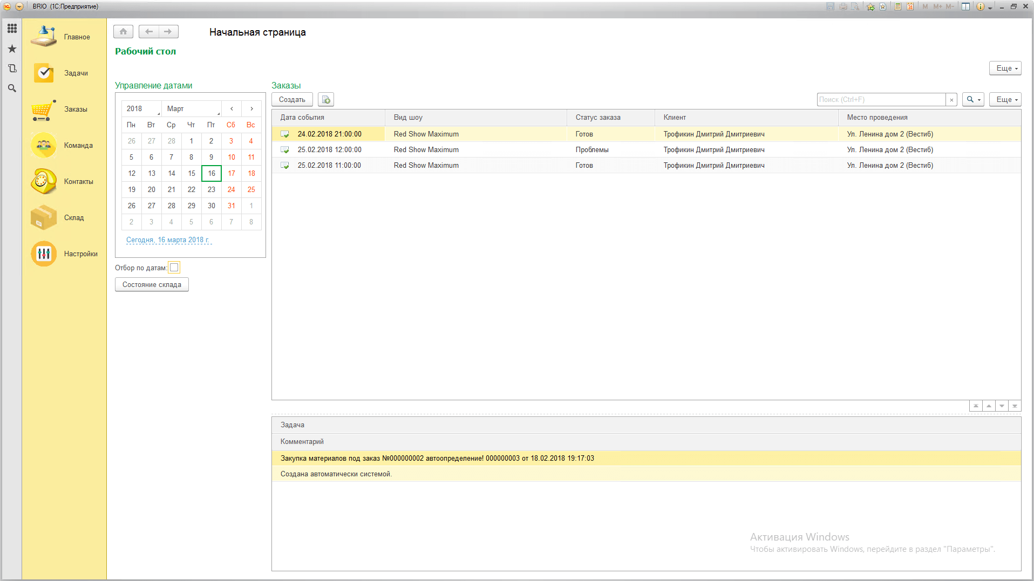Click the copy-order icon next to Создать
This screenshot has height=581, width=1034.
(x=326, y=100)
